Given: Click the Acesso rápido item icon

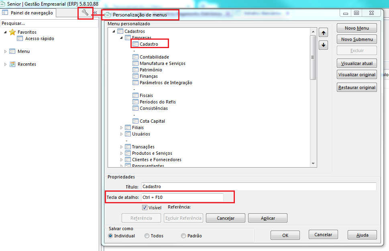Looking at the screenshot, I should click(20, 38).
